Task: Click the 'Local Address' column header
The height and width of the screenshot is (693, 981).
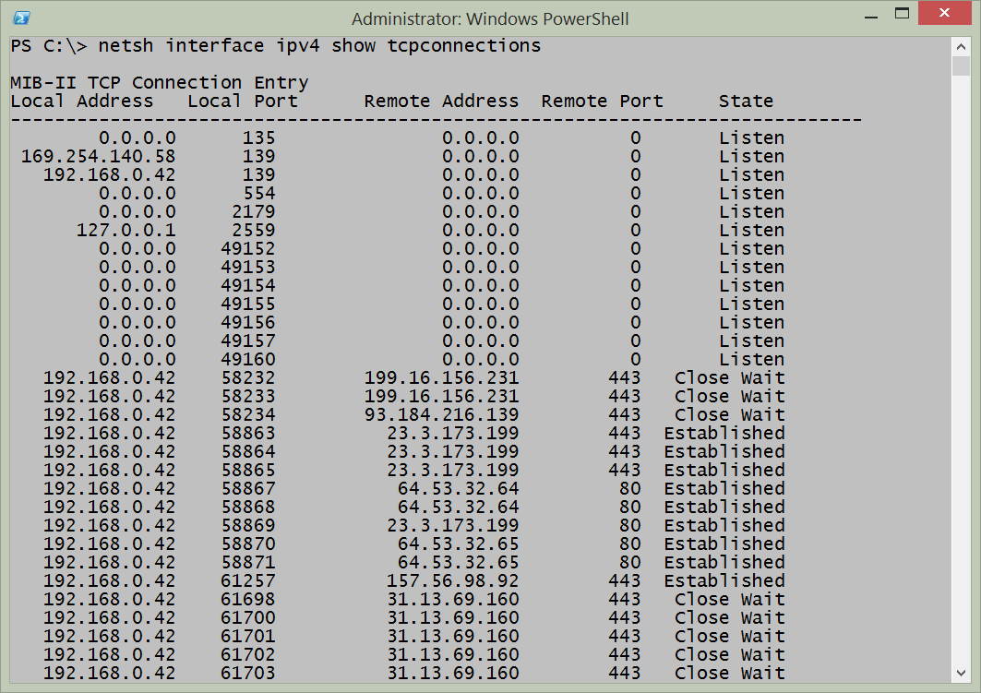Action: click(81, 102)
